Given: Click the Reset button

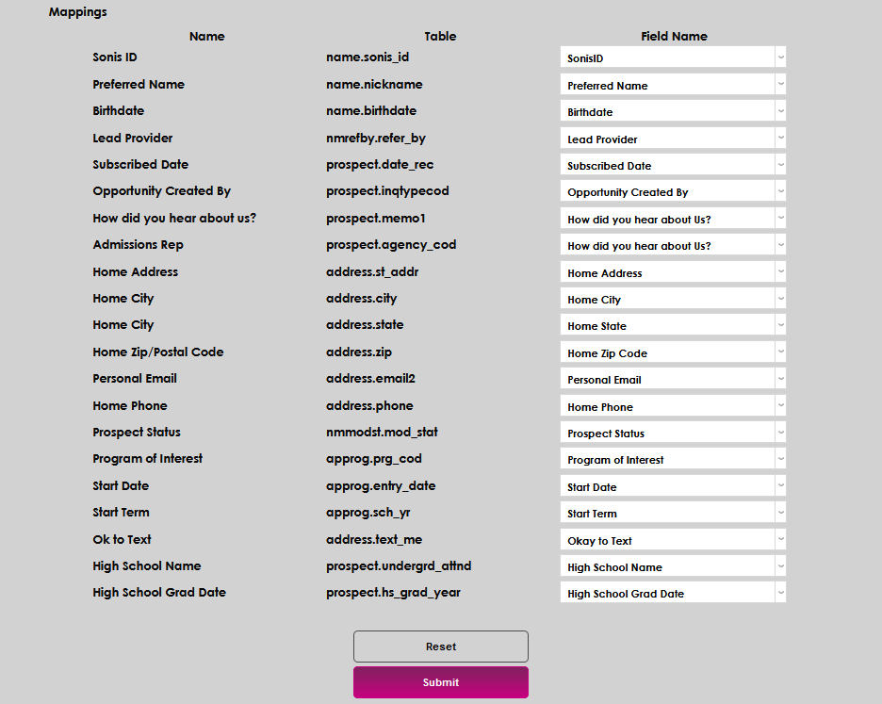Looking at the screenshot, I should click(440, 647).
